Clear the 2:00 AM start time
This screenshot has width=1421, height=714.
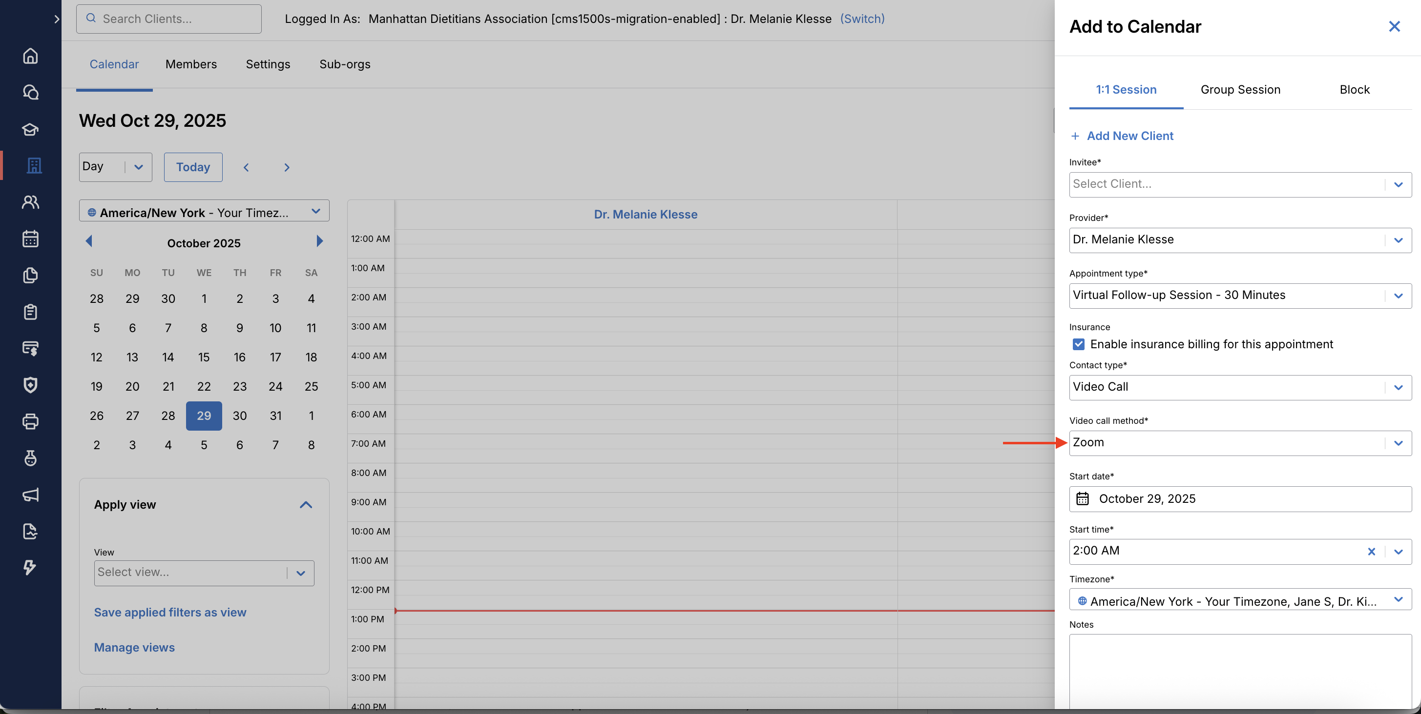point(1371,552)
